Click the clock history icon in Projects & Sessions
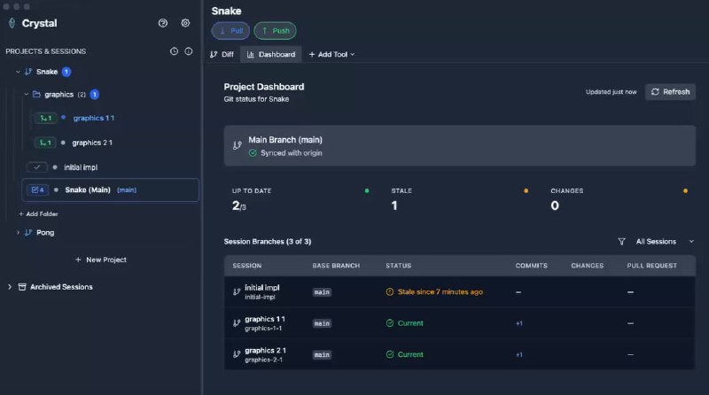 [174, 51]
